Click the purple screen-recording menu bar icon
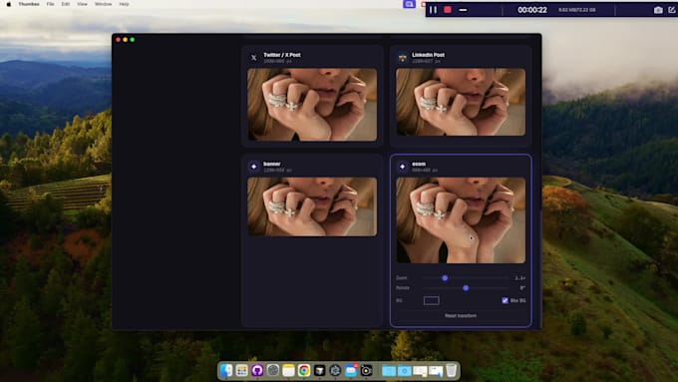The height and width of the screenshot is (382, 678). [x=409, y=4]
